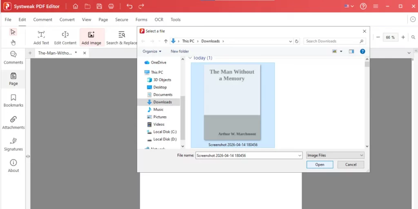Open the Attachments panel
This screenshot has width=418, height=209.
tap(13, 122)
